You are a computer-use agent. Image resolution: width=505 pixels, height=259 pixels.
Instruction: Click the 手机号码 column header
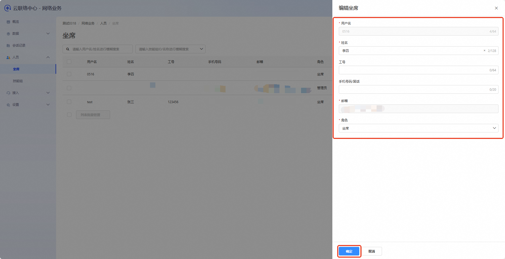coord(215,62)
